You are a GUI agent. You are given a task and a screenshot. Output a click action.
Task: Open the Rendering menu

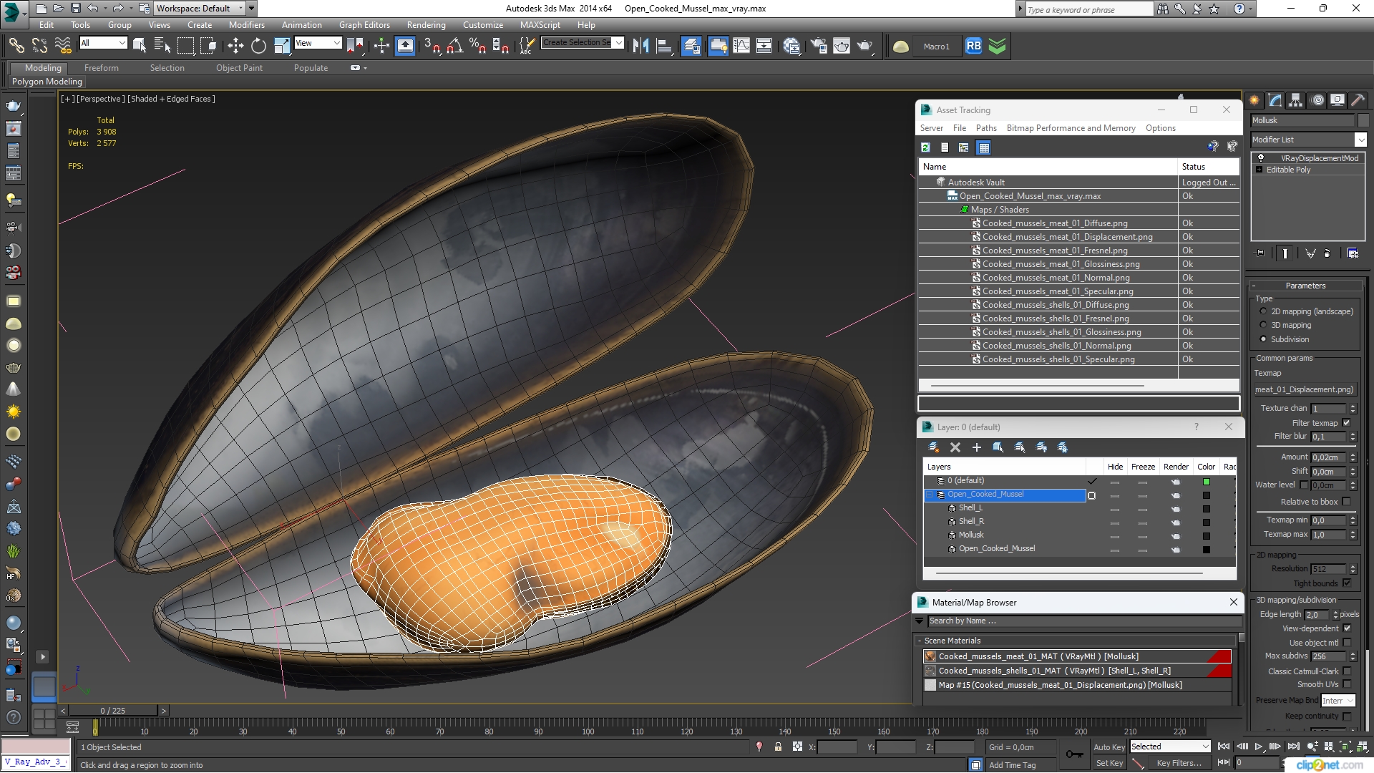pos(426,24)
